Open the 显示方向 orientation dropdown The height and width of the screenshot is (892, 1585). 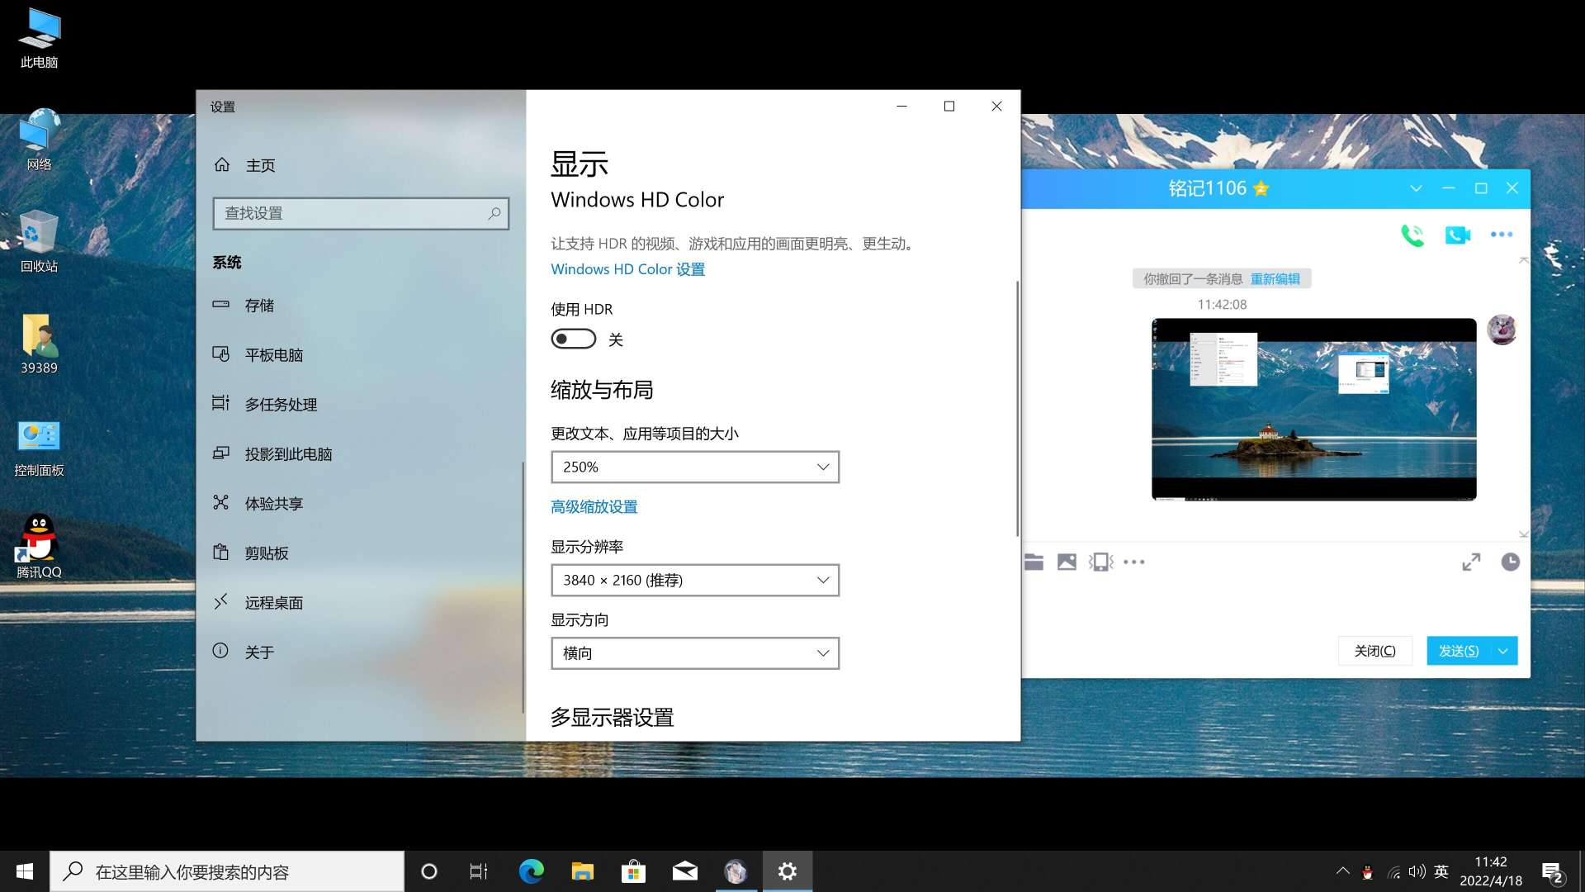[694, 652]
